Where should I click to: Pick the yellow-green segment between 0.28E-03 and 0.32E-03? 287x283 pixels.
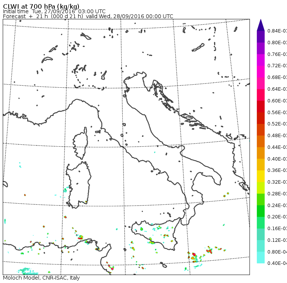tap(261, 188)
